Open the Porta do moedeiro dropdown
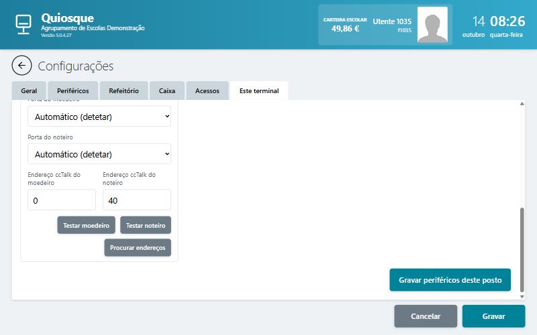This screenshot has height=335, width=537. pyautogui.click(x=99, y=116)
